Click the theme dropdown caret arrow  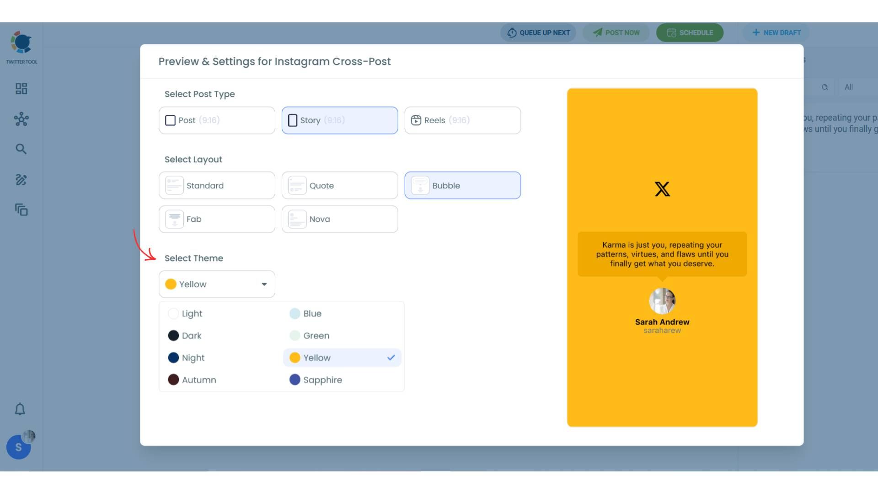pos(264,284)
